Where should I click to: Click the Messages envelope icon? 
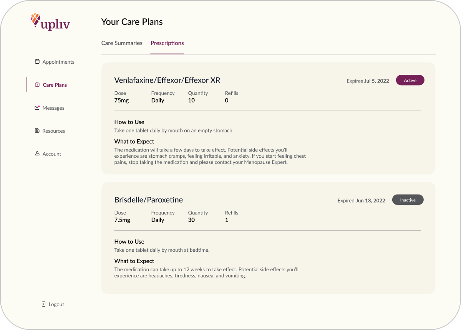[37, 108]
